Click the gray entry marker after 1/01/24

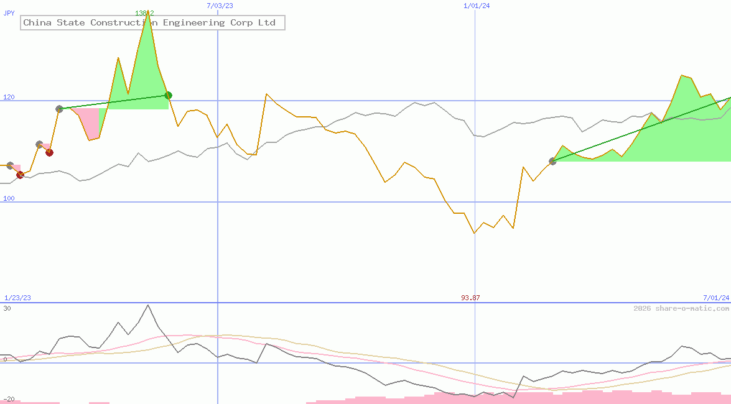pyautogui.click(x=552, y=162)
